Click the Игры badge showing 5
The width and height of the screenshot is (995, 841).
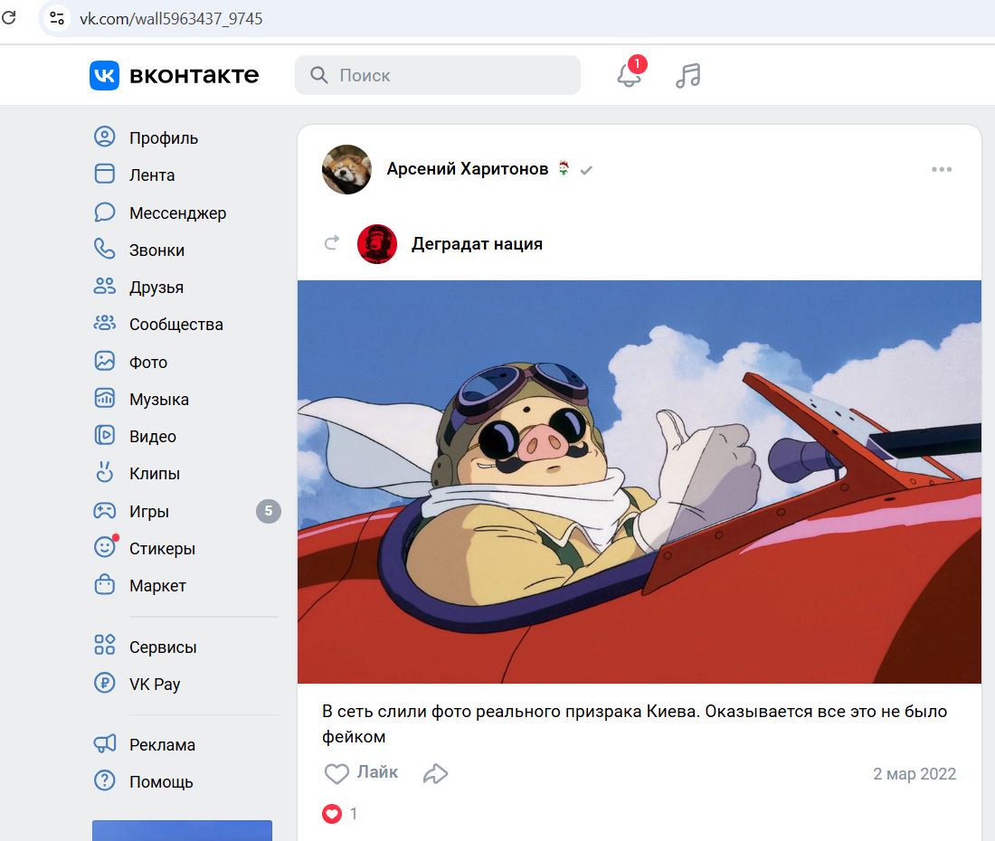(269, 511)
